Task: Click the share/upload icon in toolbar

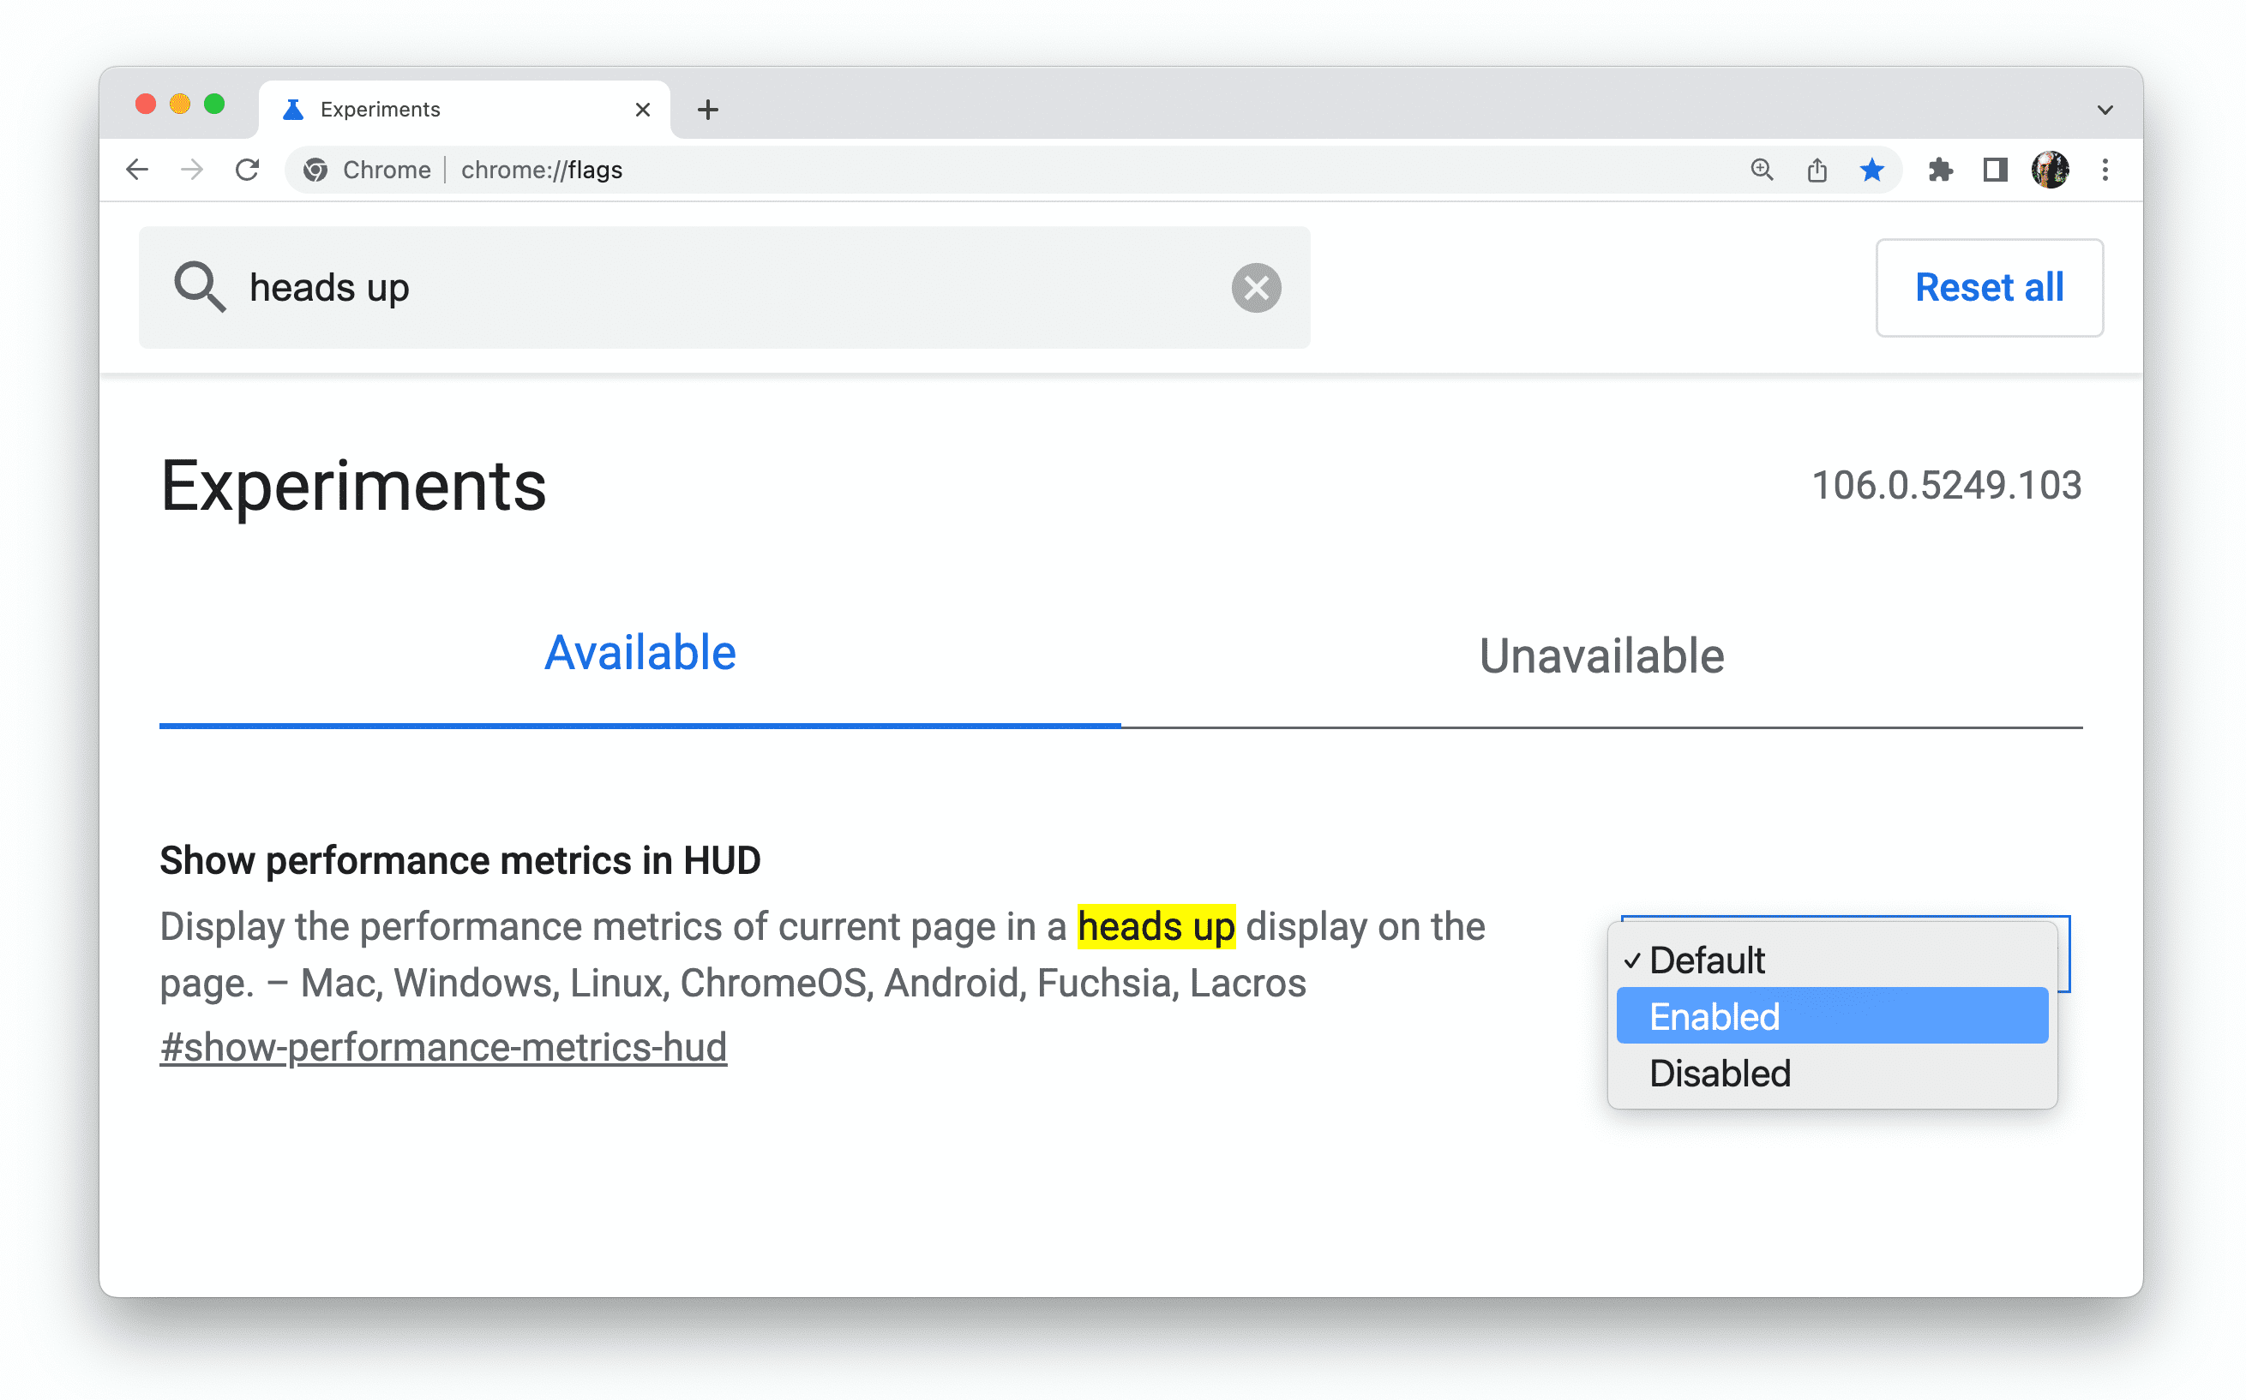Action: tap(1818, 170)
